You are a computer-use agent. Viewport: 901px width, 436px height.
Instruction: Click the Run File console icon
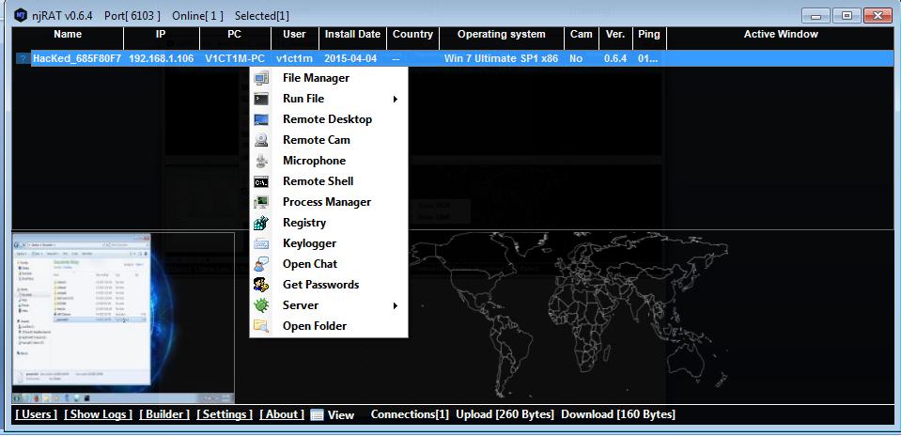coord(261,99)
